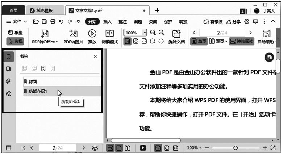The height and width of the screenshot is (155, 283).
Task: Switch to the 插入 ribbon tab
Action: point(107,22)
